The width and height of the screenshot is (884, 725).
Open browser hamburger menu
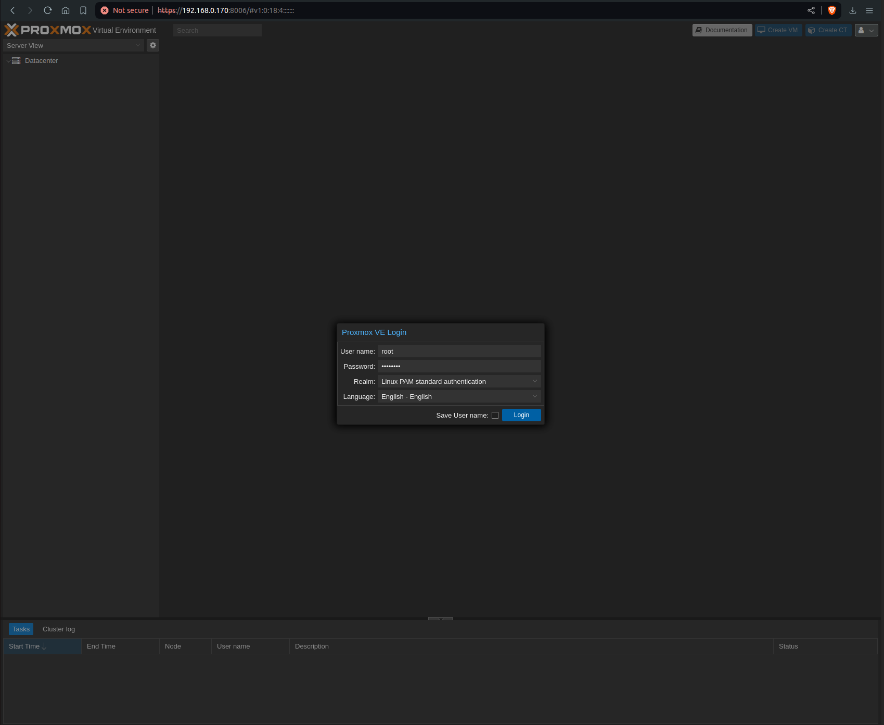(x=869, y=10)
